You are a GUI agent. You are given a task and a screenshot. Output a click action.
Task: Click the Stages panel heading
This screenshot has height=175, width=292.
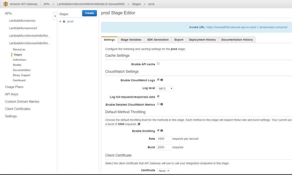pyautogui.click(x=64, y=14)
